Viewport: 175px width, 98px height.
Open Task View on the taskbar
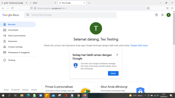pyautogui.click(x=15, y=96)
